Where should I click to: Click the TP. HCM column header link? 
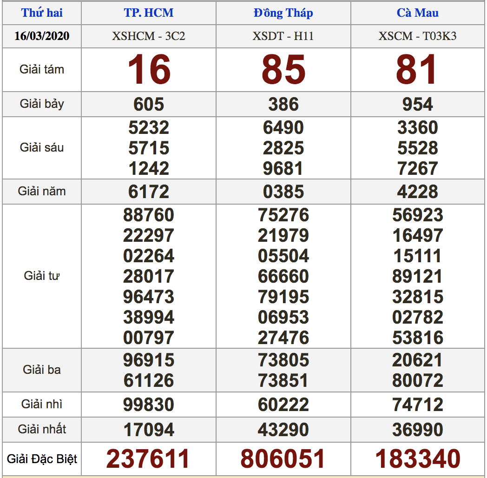coord(149,13)
